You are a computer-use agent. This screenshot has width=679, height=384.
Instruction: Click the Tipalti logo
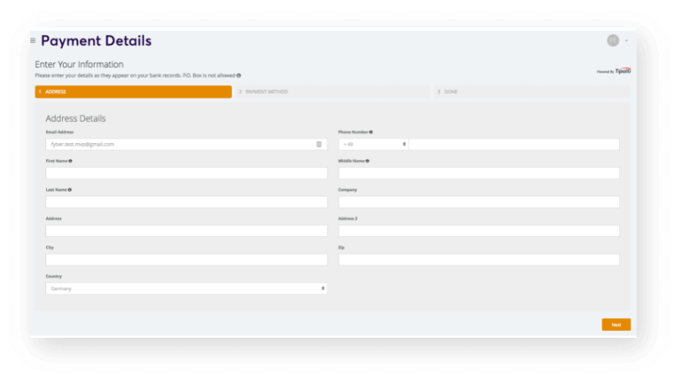click(622, 71)
